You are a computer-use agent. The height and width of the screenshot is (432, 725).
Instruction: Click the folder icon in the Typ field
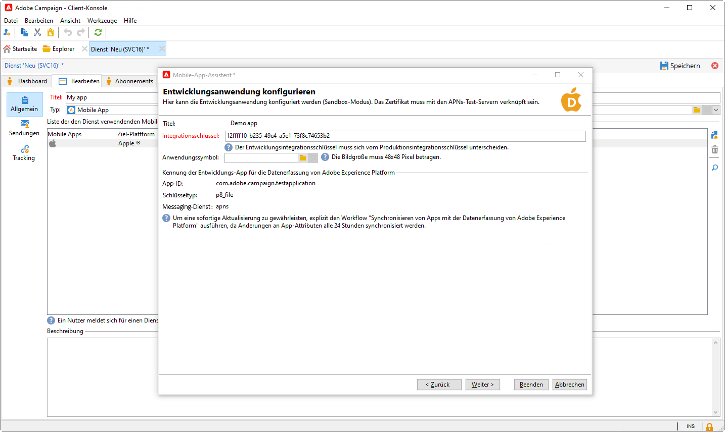pos(697,110)
